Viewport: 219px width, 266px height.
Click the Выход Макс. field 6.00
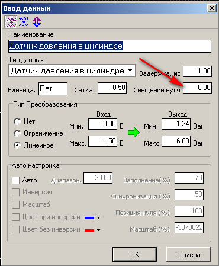[x=176, y=141]
